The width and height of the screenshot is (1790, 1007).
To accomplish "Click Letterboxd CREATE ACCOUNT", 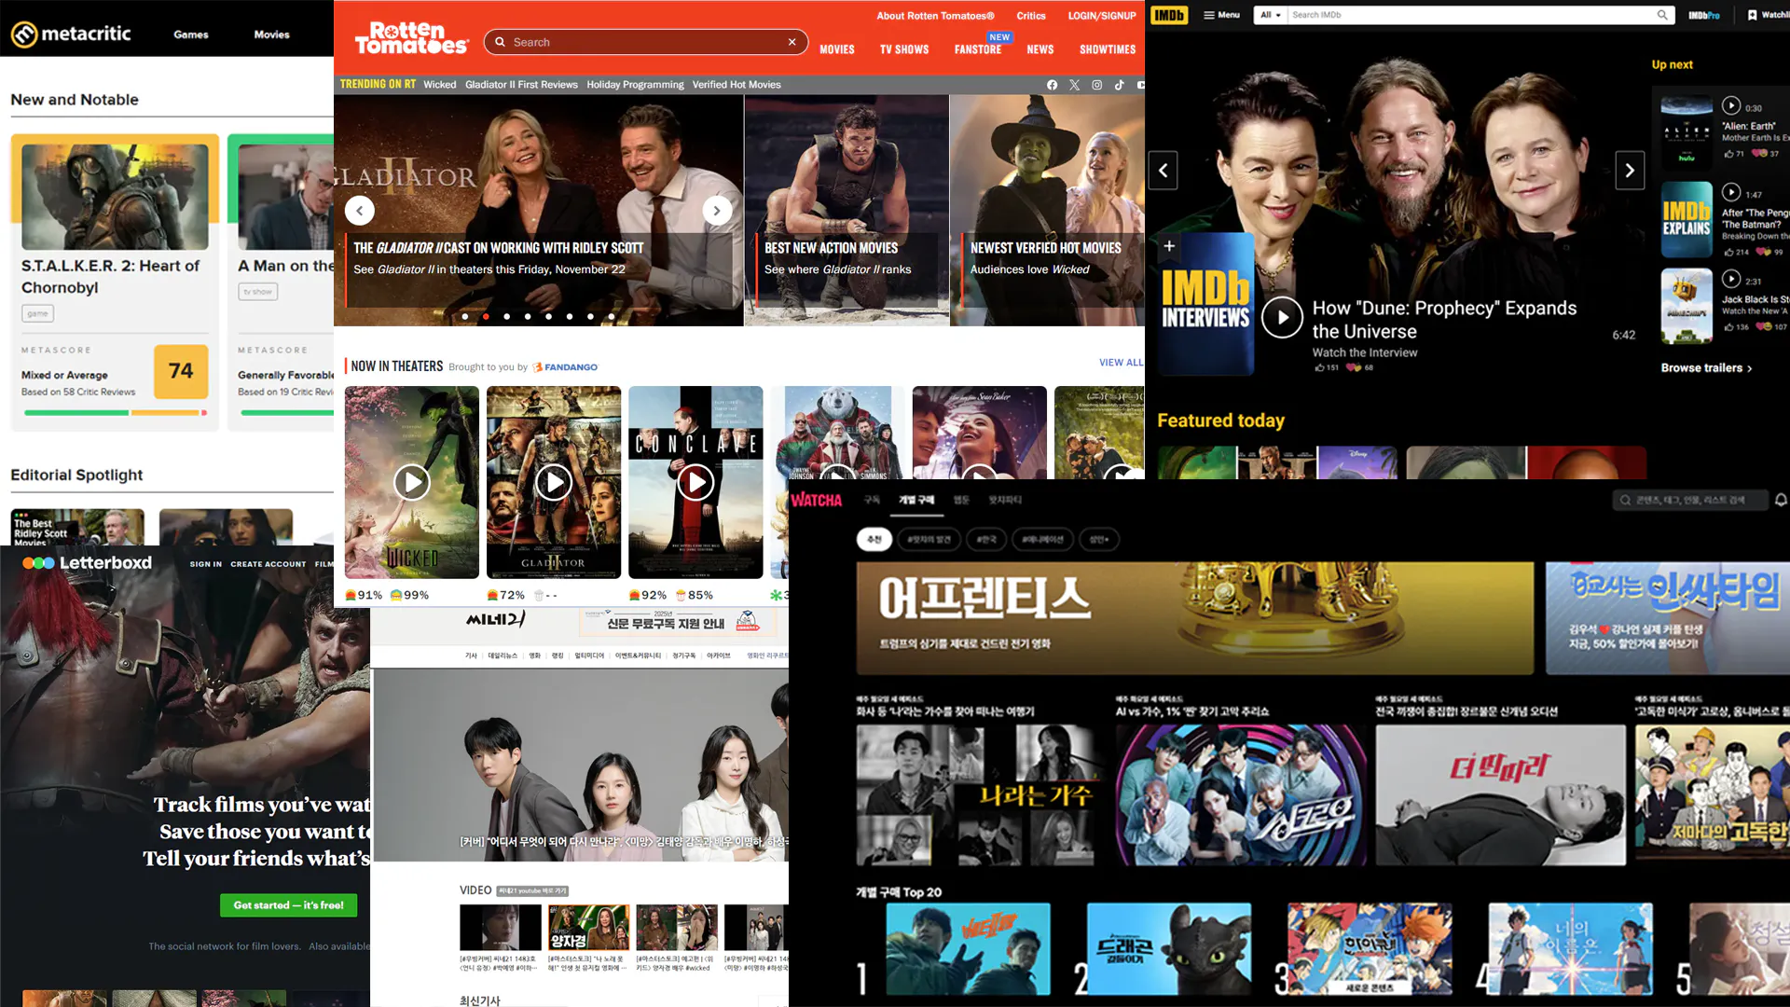I will (268, 564).
